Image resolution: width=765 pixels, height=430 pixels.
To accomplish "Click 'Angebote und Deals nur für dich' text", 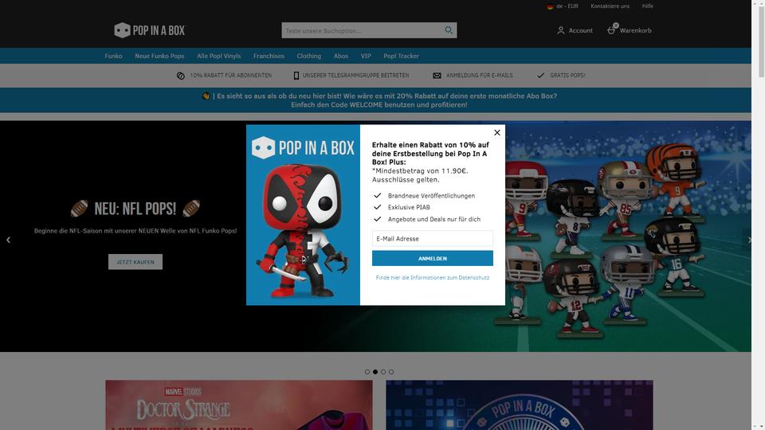I will point(434,220).
